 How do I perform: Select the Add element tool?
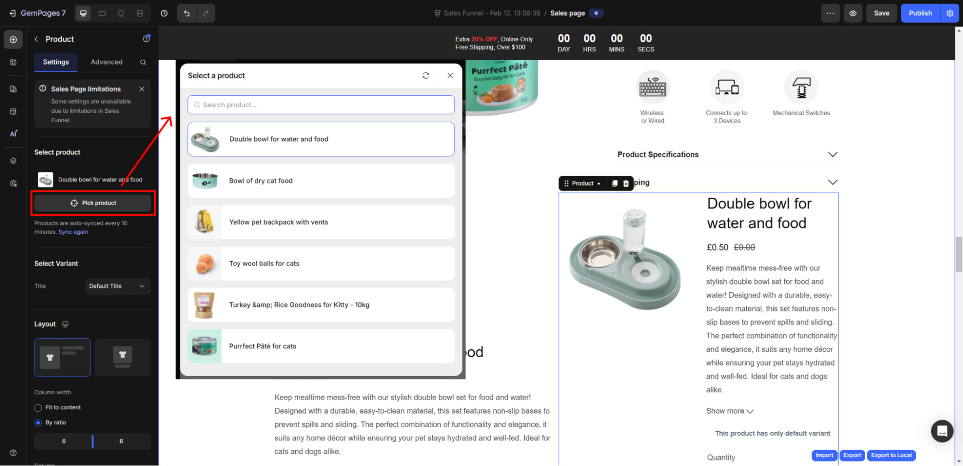coord(13,39)
